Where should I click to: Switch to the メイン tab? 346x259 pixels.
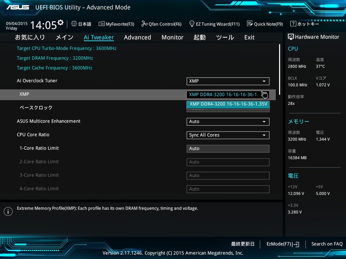pyautogui.click(x=65, y=37)
